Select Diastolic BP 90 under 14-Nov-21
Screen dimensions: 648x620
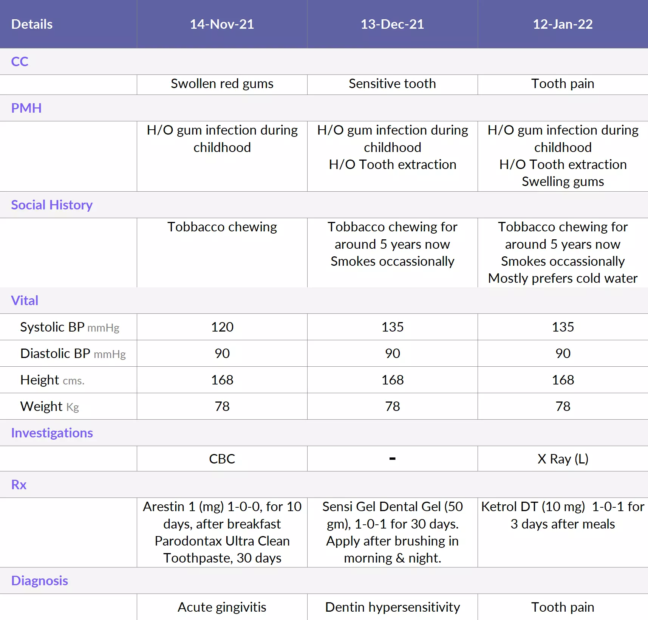coord(222,353)
